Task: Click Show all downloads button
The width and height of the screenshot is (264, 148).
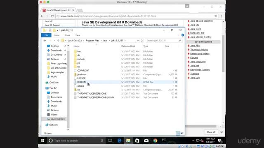Action: click(211, 132)
